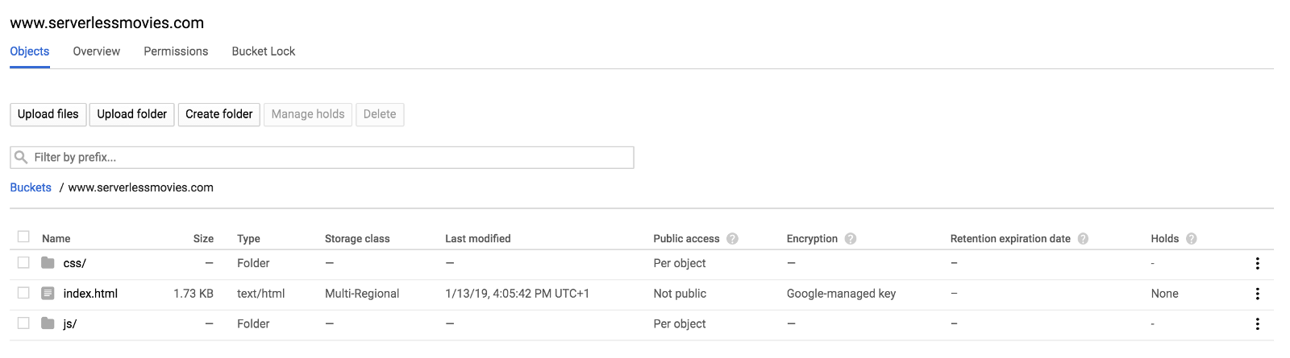Click the Holds help icon
Screen dimensions: 1290x358
(1192, 239)
